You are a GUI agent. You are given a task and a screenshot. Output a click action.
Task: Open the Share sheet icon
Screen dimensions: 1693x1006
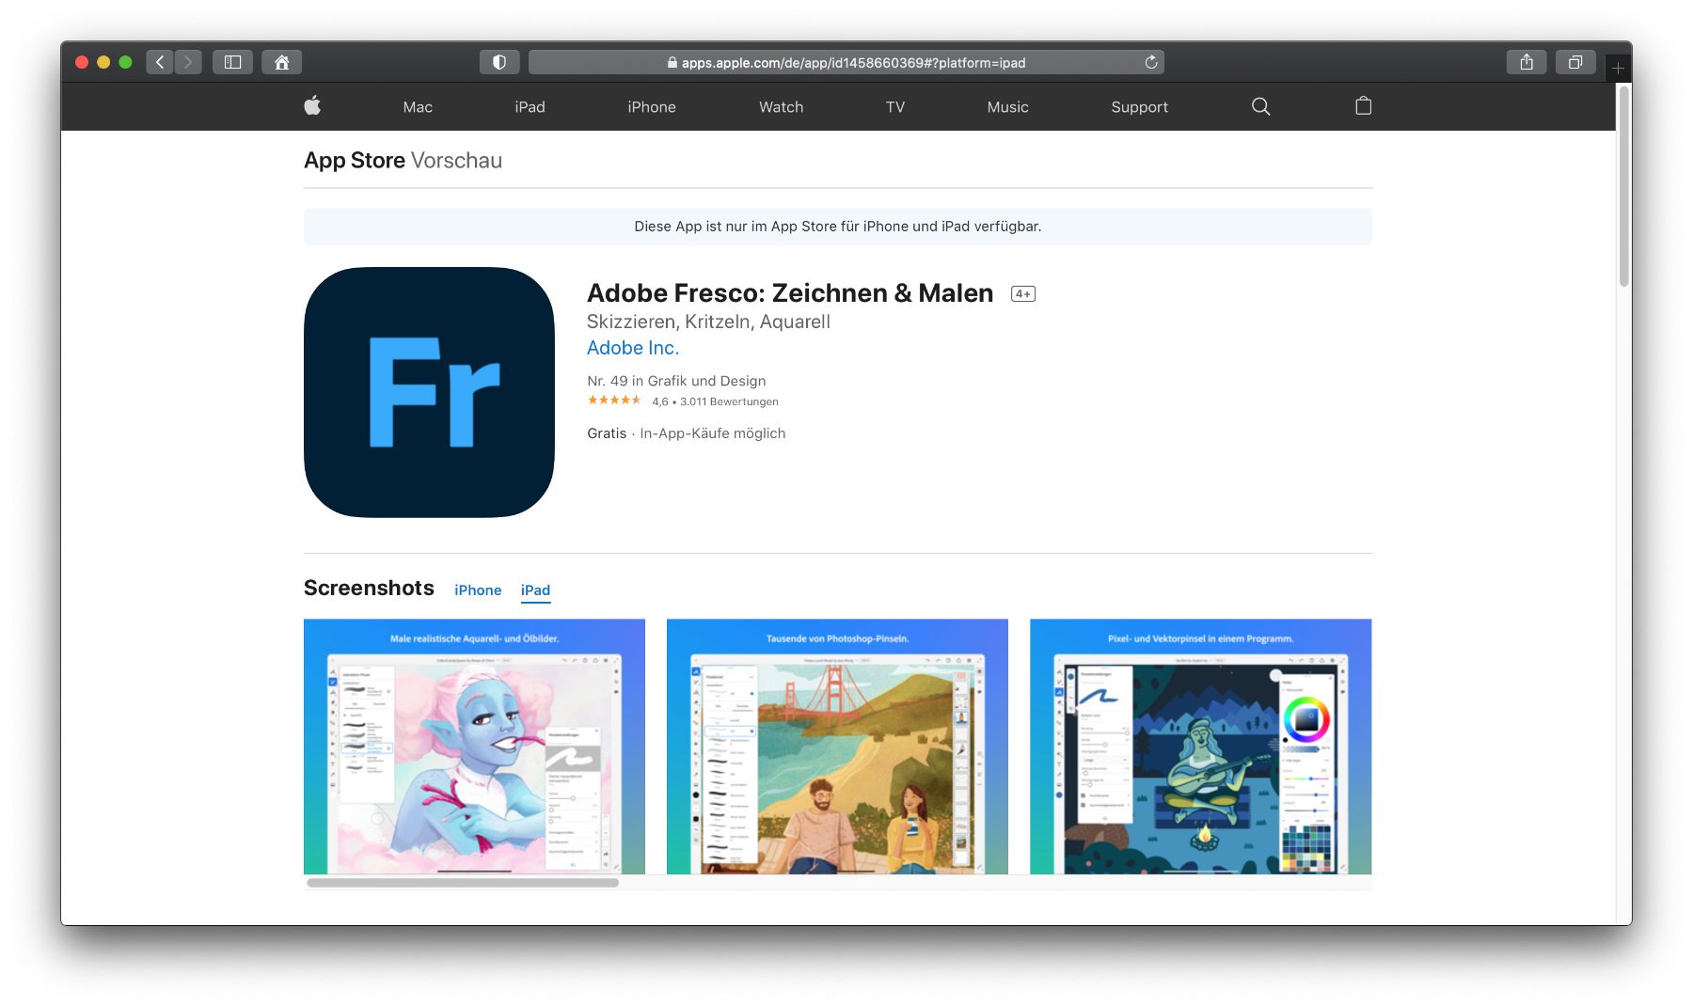click(x=1527, y=62)
